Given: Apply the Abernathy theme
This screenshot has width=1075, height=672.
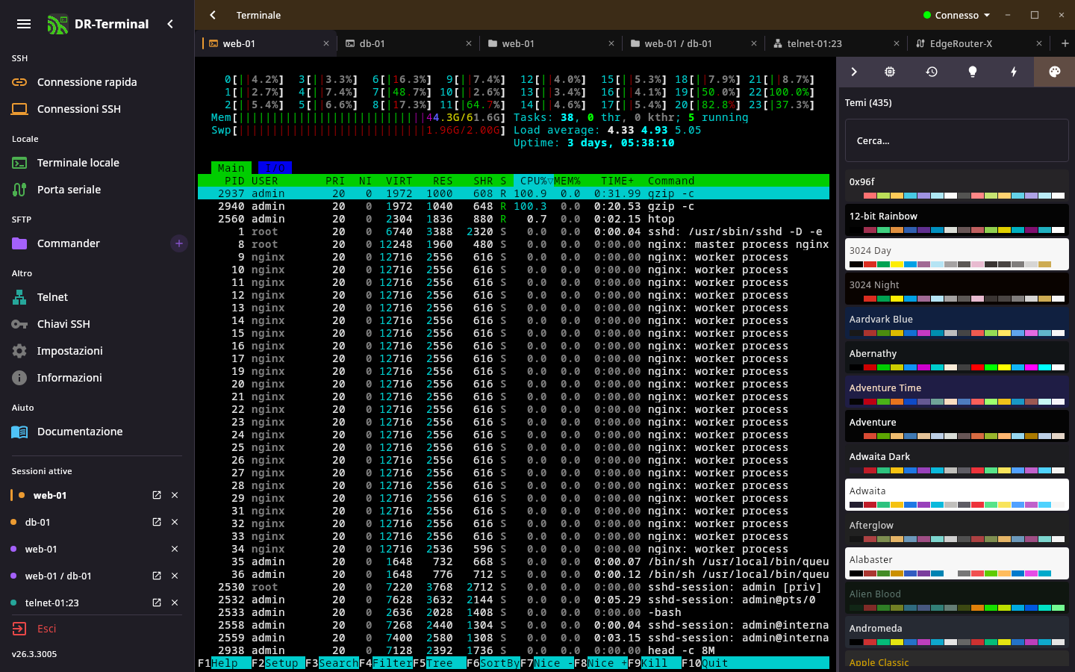Looking at the screenshot, I should [957, 357].
